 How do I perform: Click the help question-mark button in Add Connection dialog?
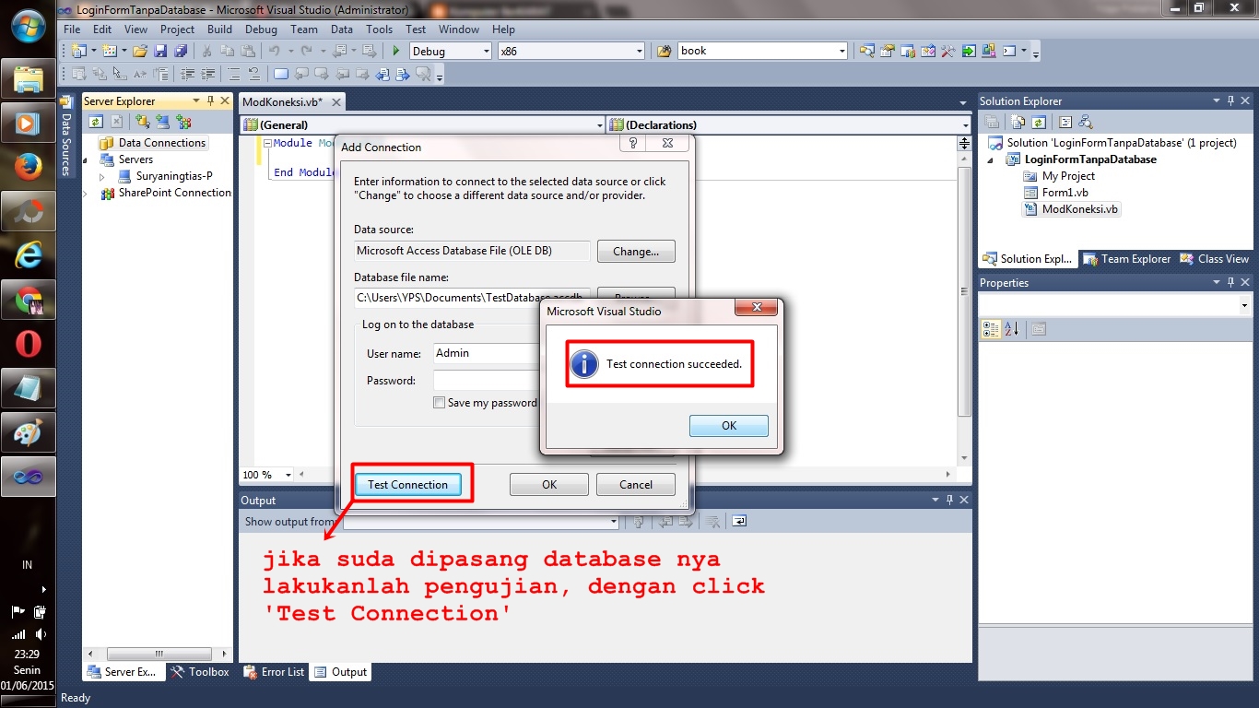pos(632,144)
